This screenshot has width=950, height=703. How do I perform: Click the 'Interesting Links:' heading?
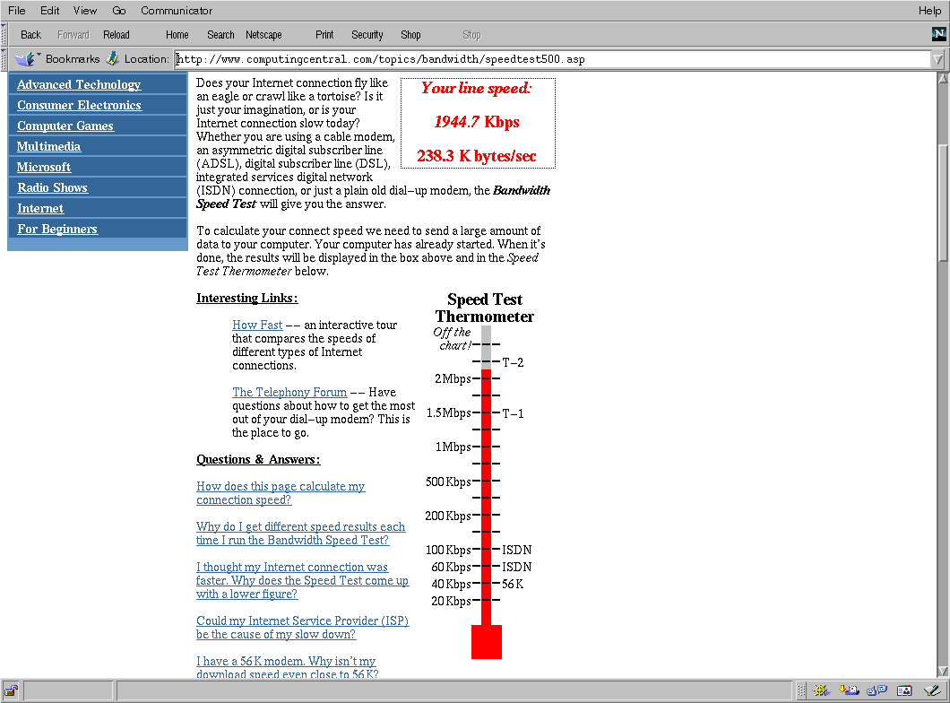pyautogui.click(x=247, y=299)
